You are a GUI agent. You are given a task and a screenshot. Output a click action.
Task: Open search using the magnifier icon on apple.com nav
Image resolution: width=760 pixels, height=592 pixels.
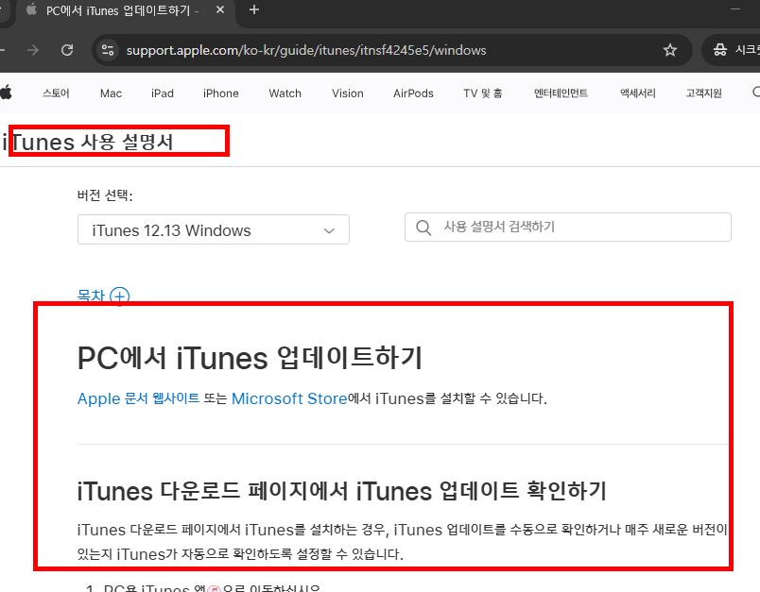coord(754,93)
